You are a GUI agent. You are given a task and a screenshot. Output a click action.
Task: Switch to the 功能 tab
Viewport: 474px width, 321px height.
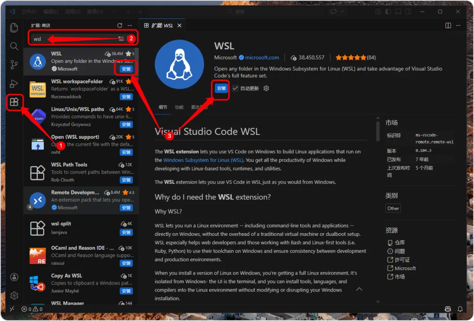point(179,107)
